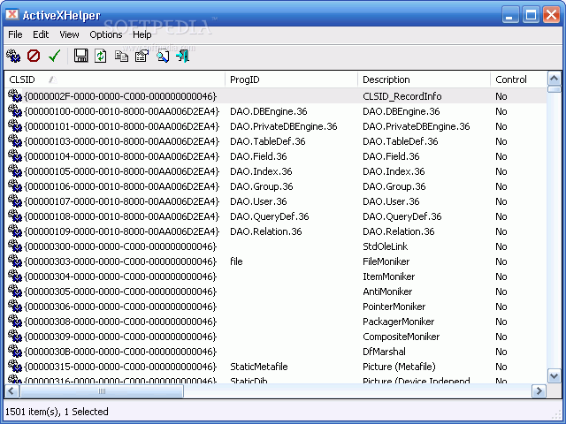Click the DAO.PrivateDBEngine.36 Description cell
The image size is (566, 424).
[x=417, y=126]
